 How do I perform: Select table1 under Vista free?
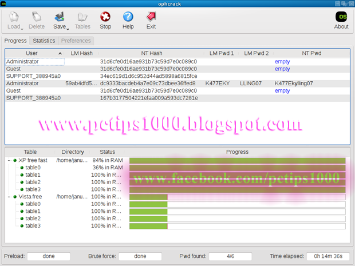click(33, 211)
